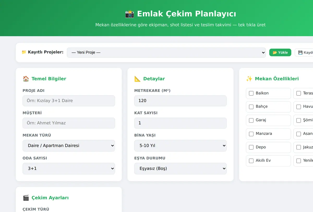Open the Bina Yaşı dropdown
The height and width of the screenshot is (212, 313).
180,146
